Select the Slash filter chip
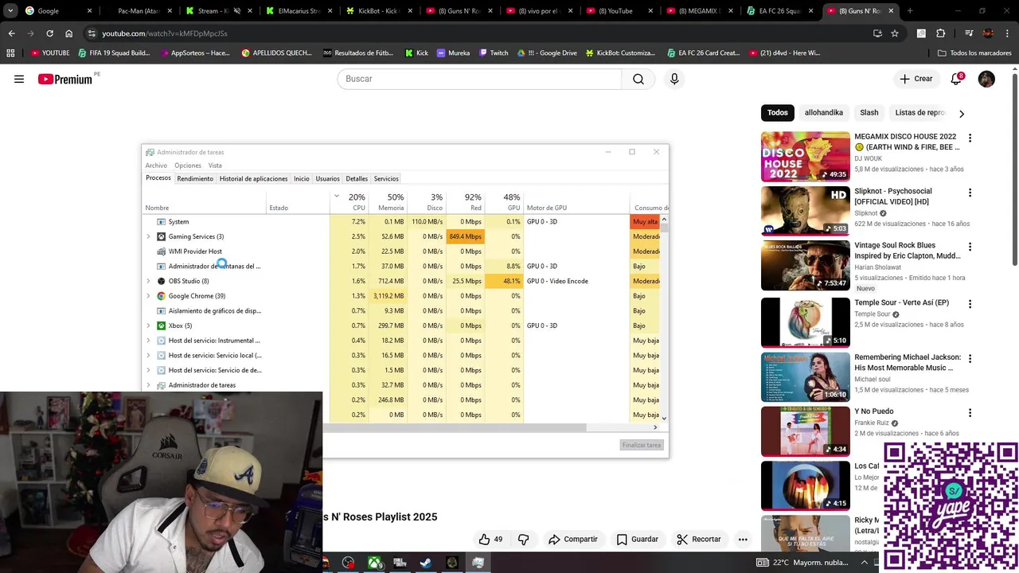The width and height of the screenshot is (1019, 573). [869, 112]
